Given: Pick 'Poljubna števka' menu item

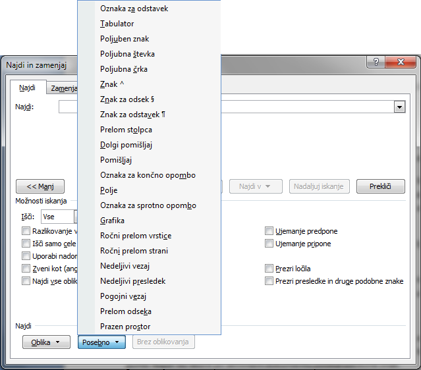Looking at the screenshot, I should 127,54.
